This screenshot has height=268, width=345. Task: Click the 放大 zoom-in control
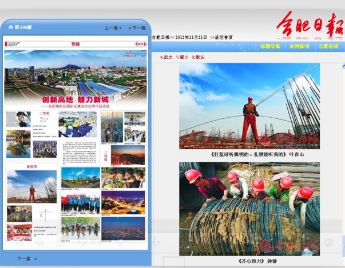click(166, 57)
